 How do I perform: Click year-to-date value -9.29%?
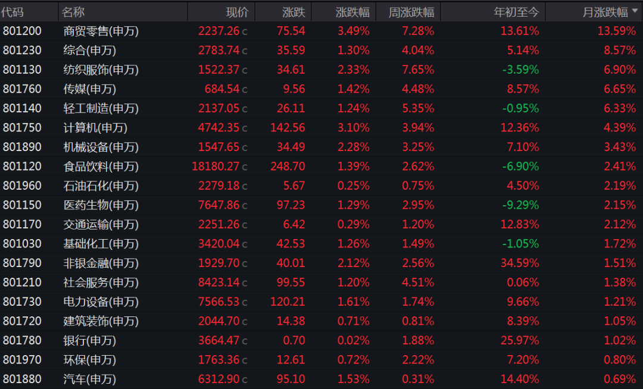point(520,205)
